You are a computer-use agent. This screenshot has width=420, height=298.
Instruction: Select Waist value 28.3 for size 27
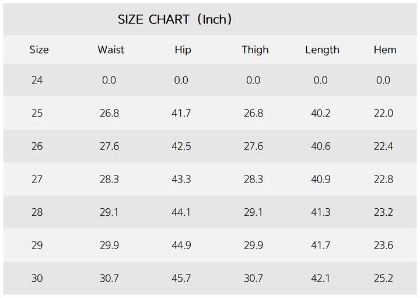pyautogui.click(x=109, y=180)
